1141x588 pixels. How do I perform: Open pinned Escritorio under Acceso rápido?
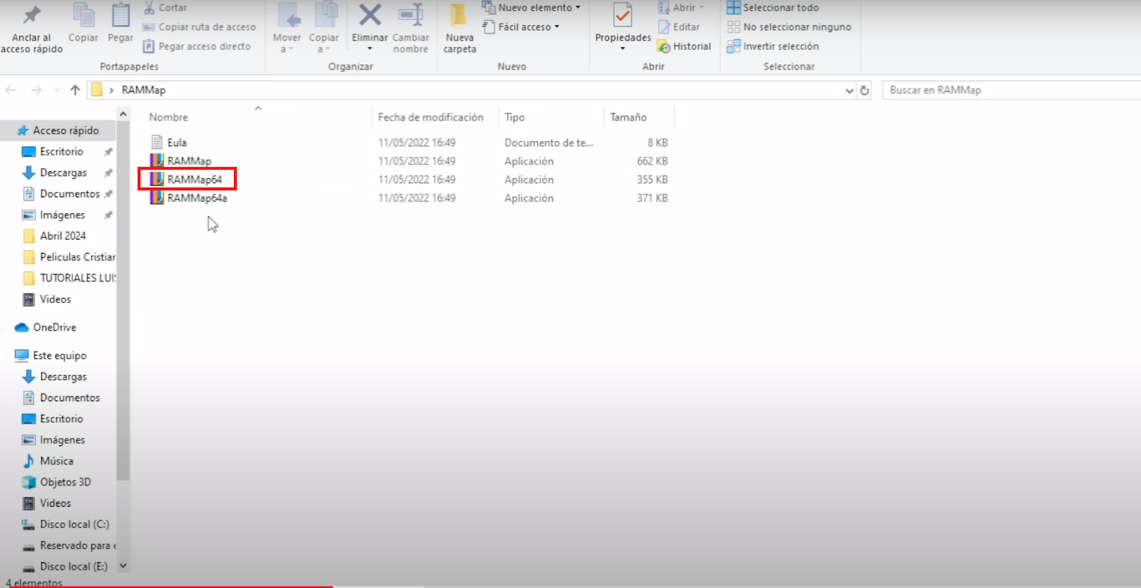click(x=61, y=152)
